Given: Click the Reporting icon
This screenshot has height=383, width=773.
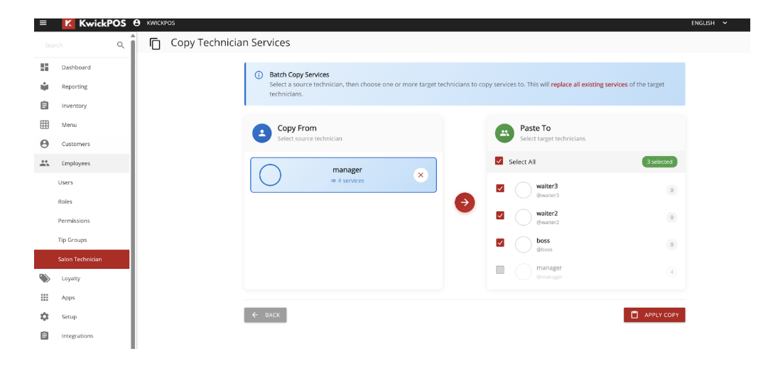Looking at the screenshot, I should (x=44, y=87).
